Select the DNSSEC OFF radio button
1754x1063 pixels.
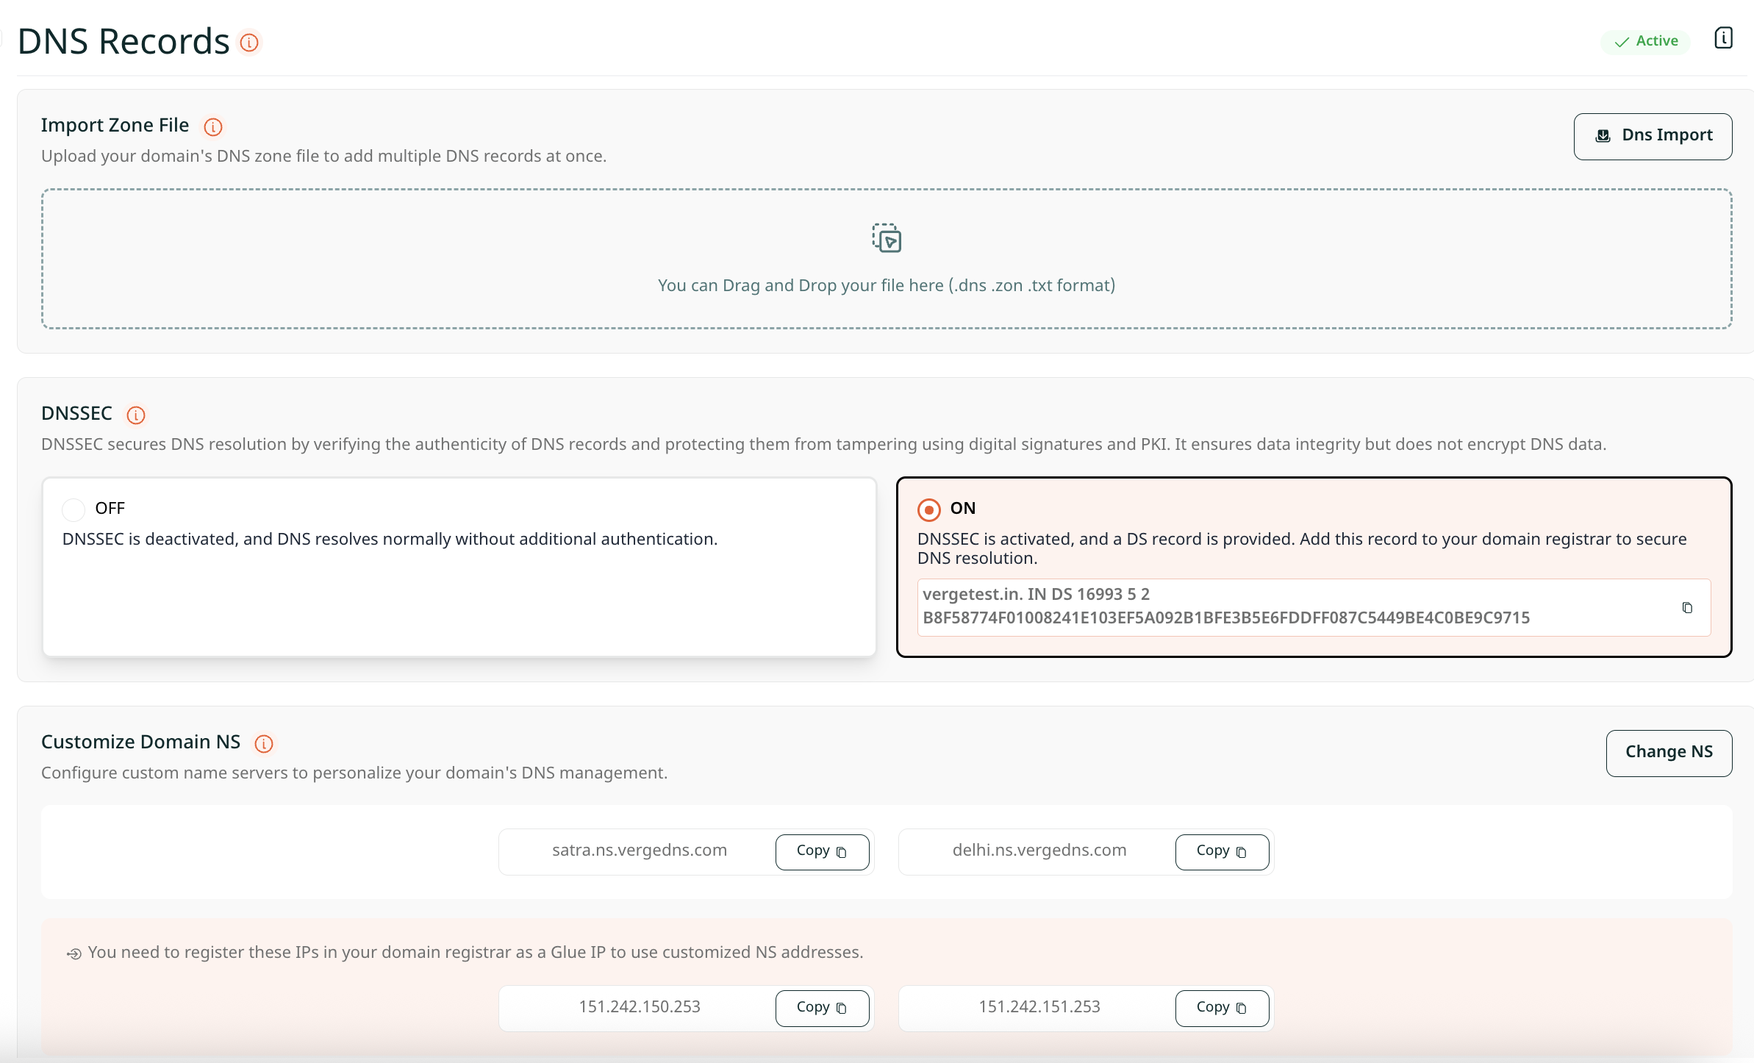(x=74, y=509)
